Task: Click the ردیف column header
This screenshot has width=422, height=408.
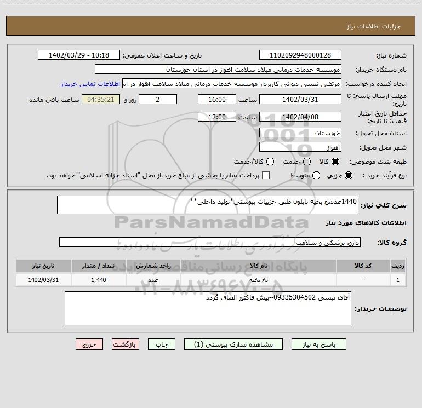Action: [x=398, y=266]
